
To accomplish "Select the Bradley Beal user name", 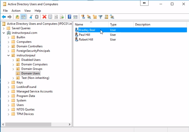I will tap(87, 30).
